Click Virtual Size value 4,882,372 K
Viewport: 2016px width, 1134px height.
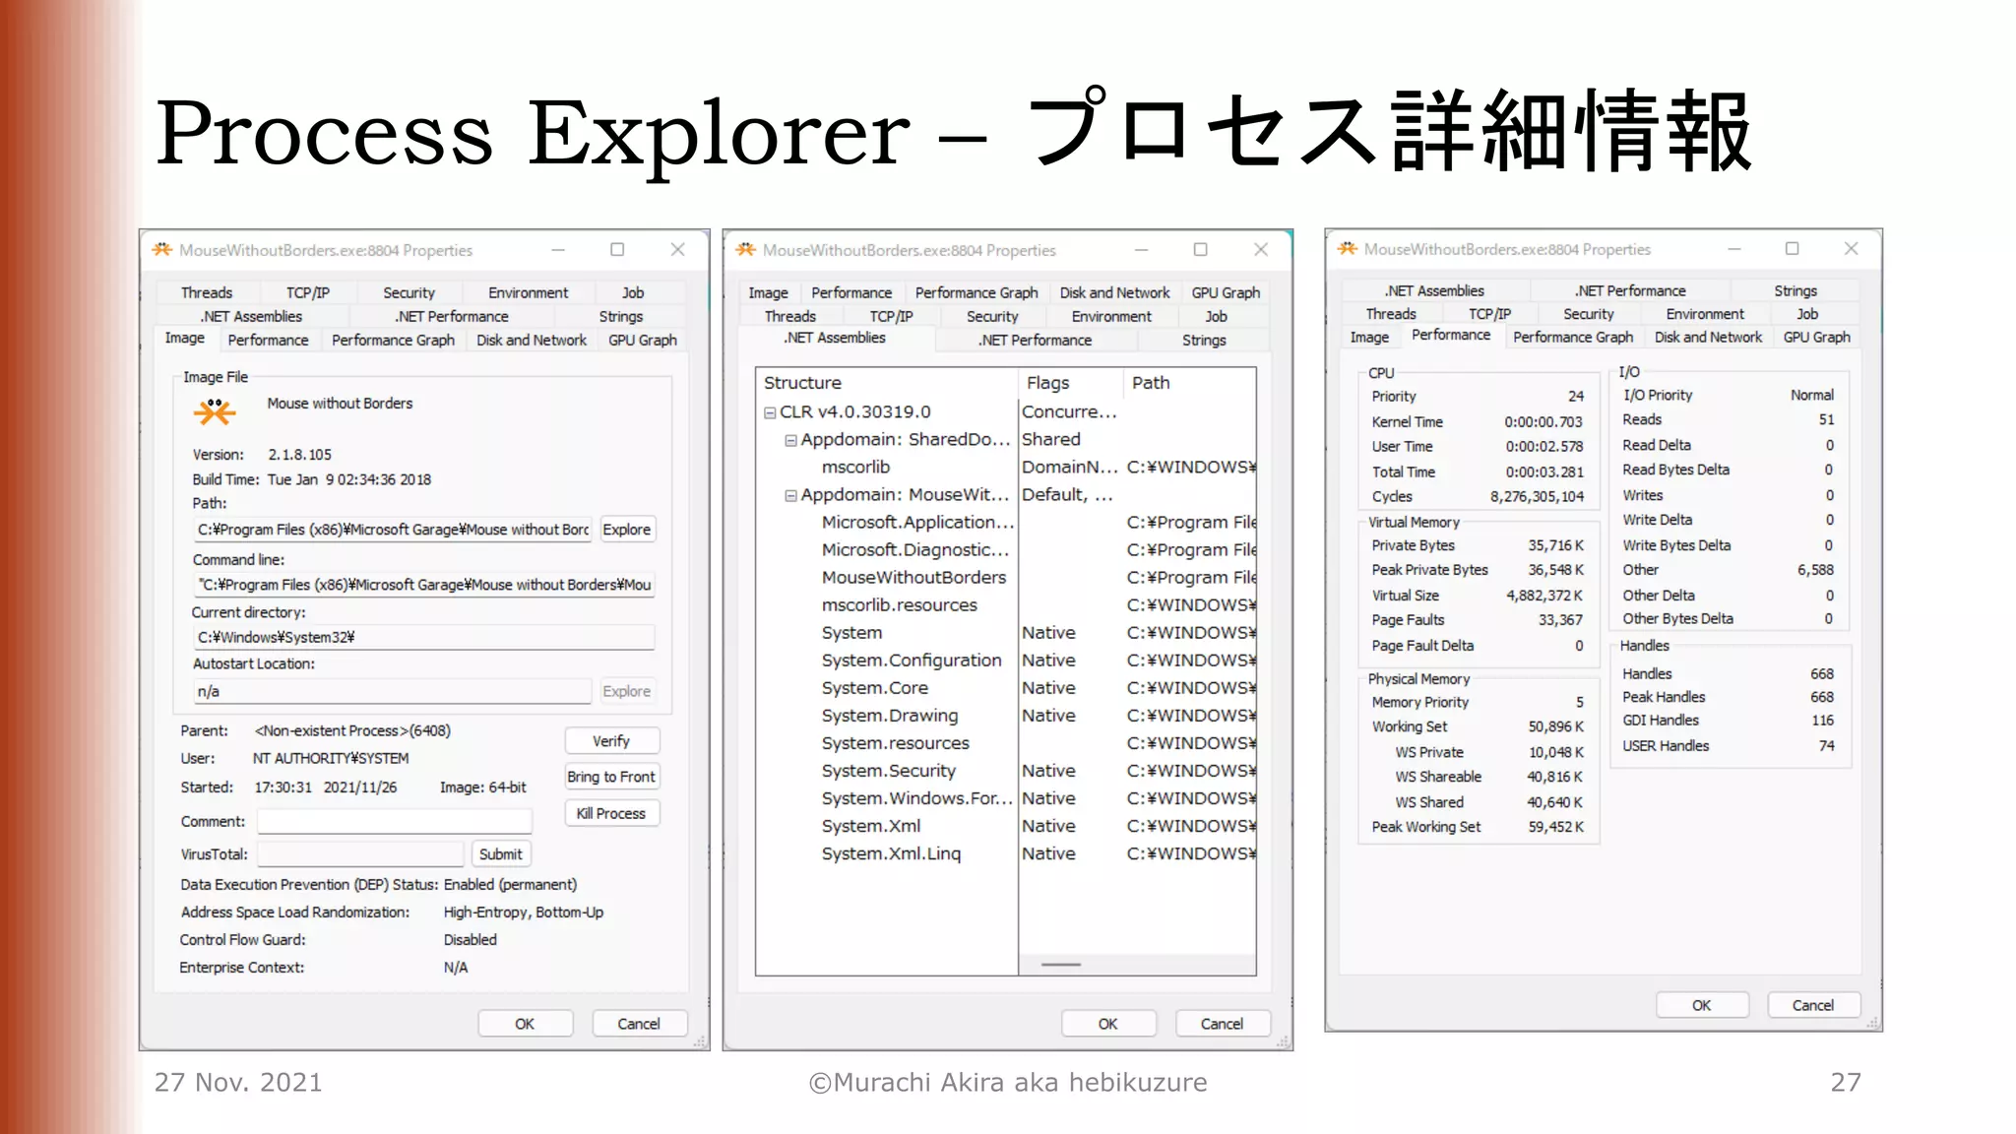tap(1543, 596)
